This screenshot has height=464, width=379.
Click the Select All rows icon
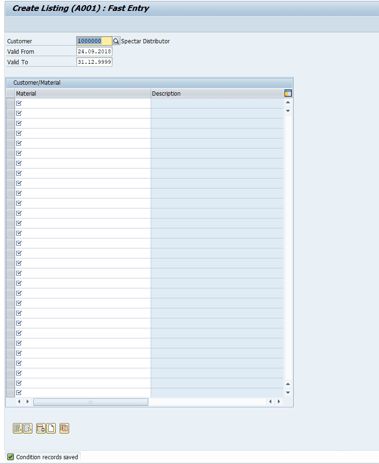tap(18, 428)
